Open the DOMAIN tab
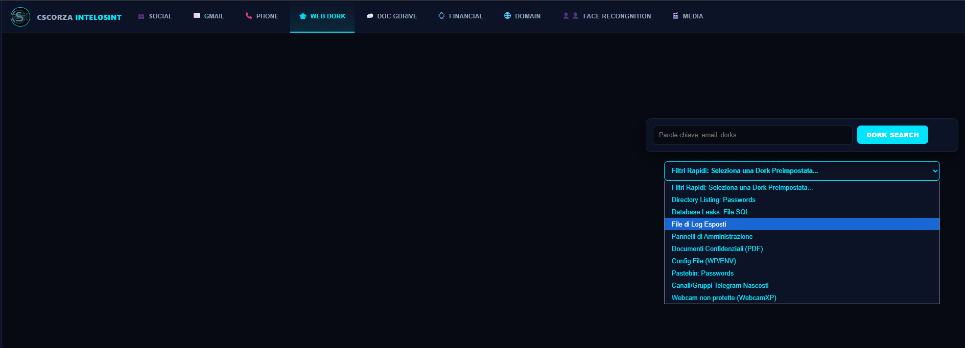Screen dimensions: 965x348 click(522, 16)
